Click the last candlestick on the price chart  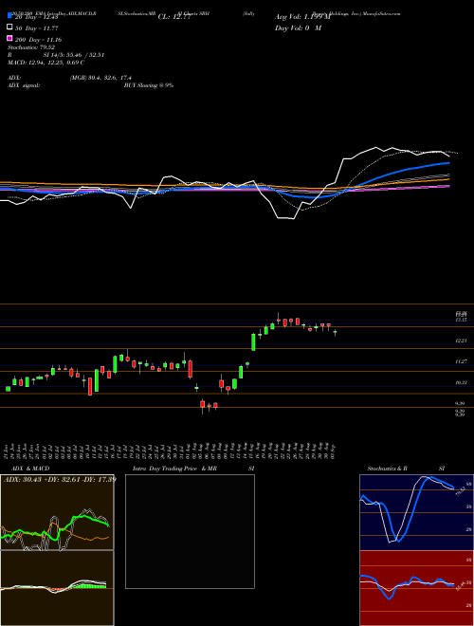pos(336,332)
